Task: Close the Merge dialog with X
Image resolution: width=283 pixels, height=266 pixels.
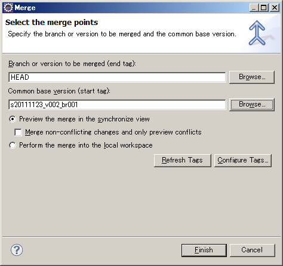Action: [275, 8]
